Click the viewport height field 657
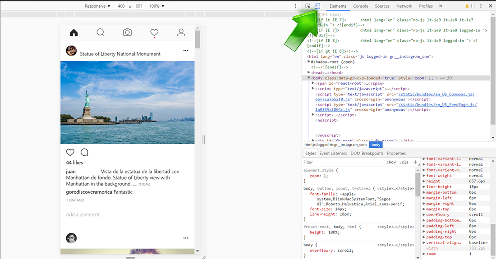Screen dimensions: 496x259 (139, 6)
